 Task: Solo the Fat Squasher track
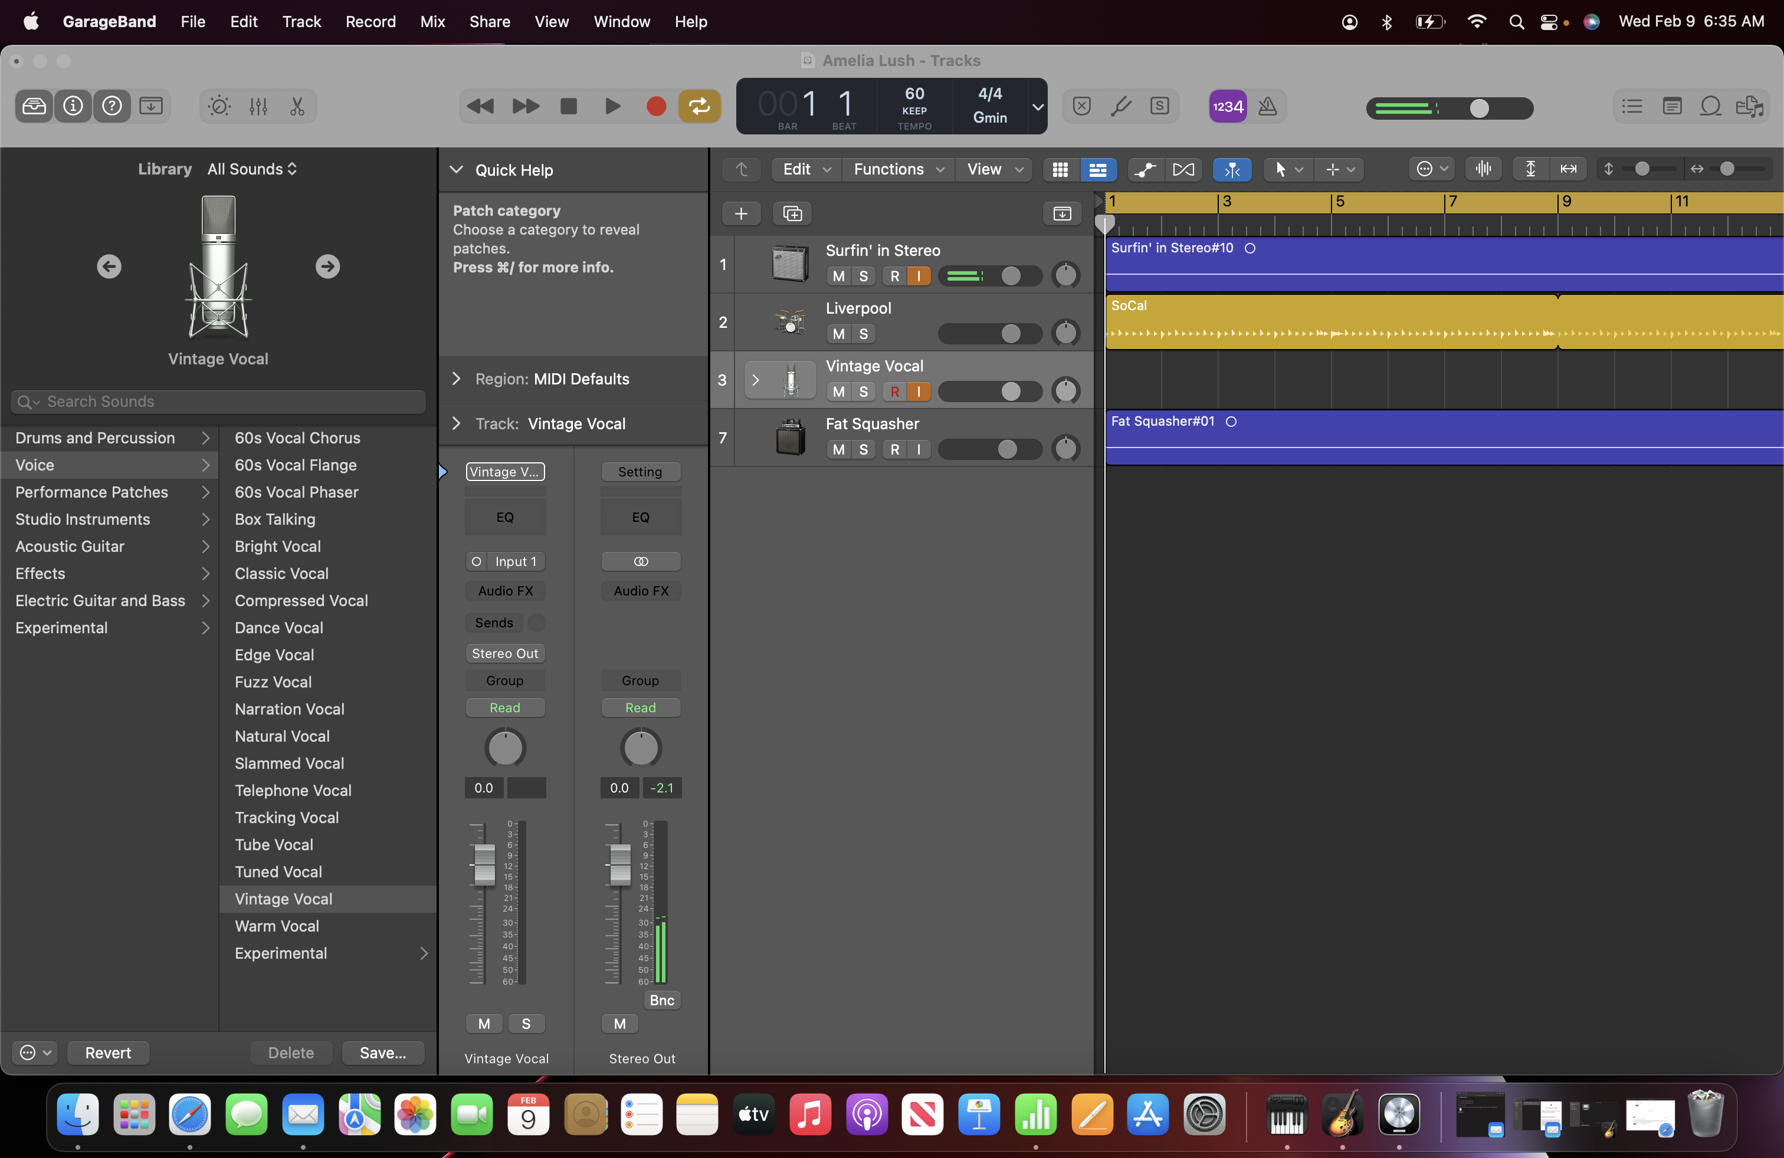(x=864, y=449)
